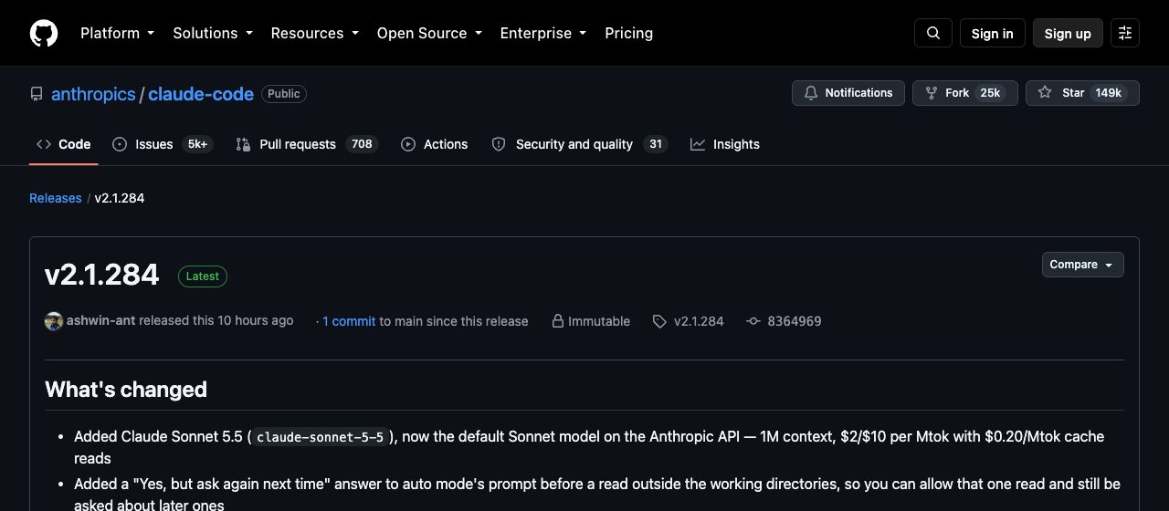
Task: Click the 'released this 10 hours ago' text
Action: 216,321
